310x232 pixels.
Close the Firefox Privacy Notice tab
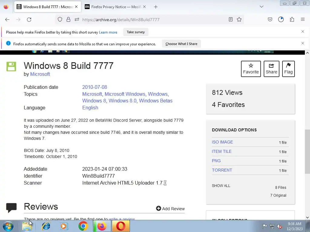144,7
